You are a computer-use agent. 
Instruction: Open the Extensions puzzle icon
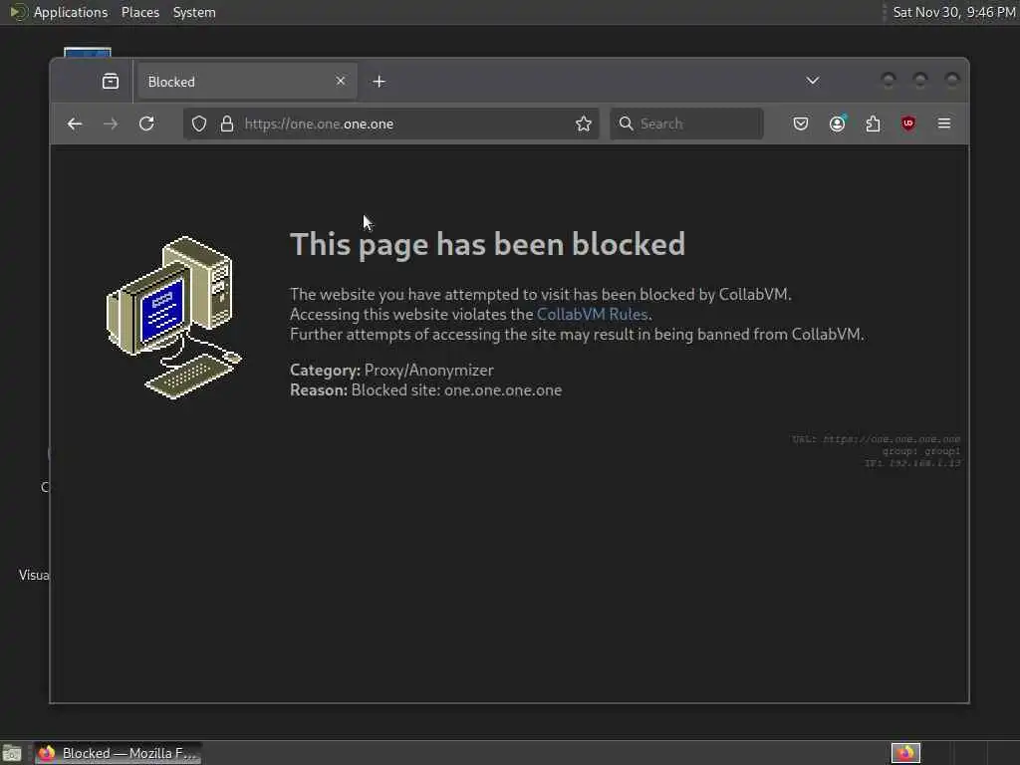[x=873, y=124]
